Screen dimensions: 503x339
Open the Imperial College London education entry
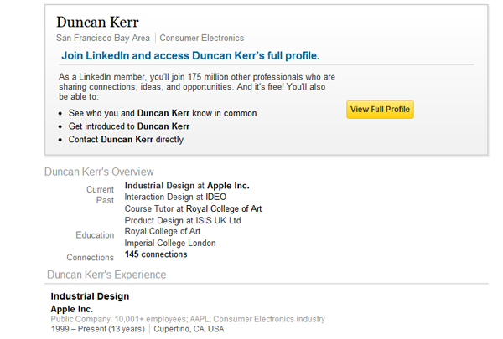pyautogui.click(x=171, y=243)
